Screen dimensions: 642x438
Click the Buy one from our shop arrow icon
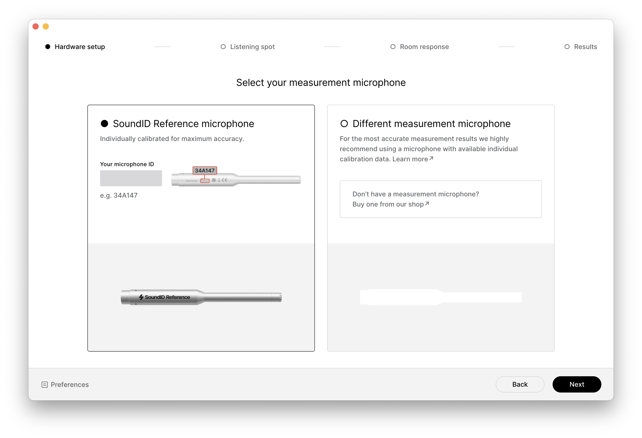[x=427, y=204]
